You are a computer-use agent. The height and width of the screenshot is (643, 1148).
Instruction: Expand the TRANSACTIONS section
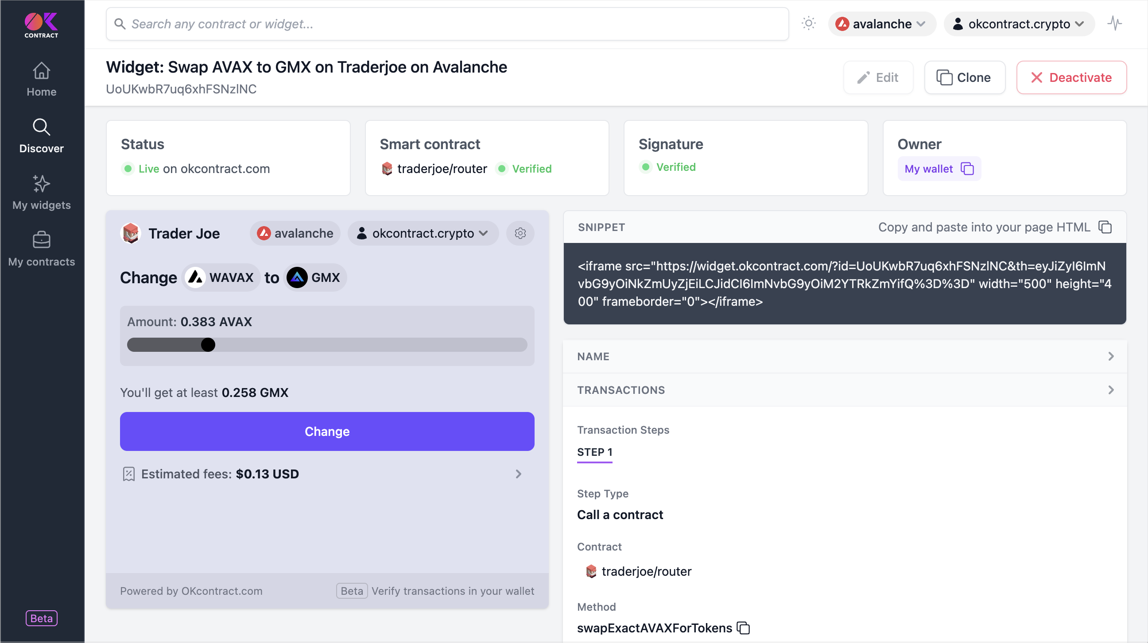click(845, 390)
